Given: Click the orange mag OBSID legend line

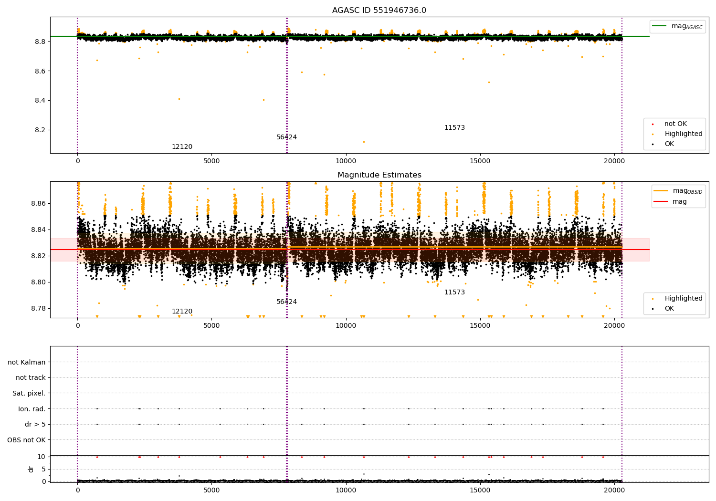Looking at the screenshot, I should pyautogui.click(x=661, y=191).
